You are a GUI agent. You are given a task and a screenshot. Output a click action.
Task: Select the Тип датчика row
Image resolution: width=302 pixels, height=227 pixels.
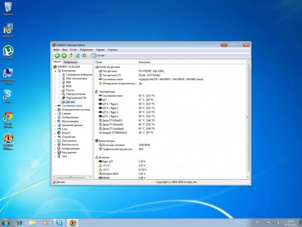point(170,71)
